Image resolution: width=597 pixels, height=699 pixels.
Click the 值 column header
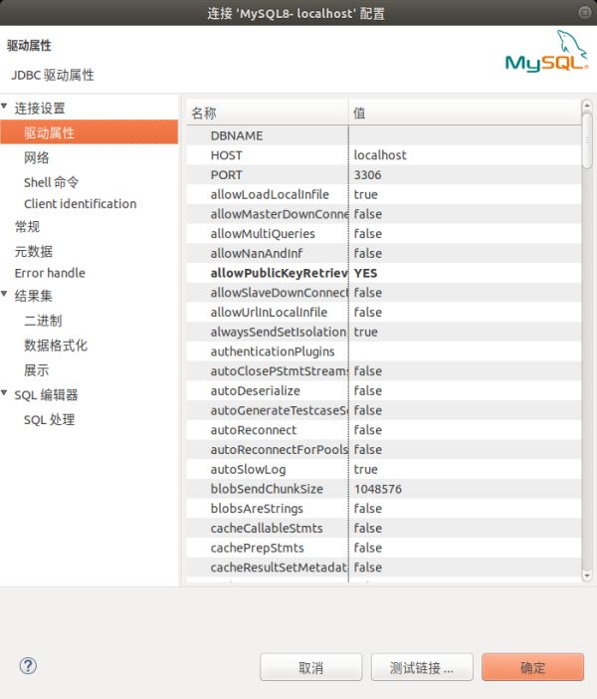[465, 113]
